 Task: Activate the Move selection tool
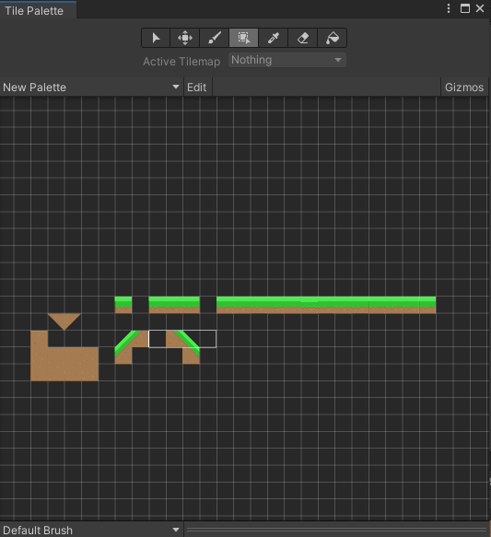[185, 38]
